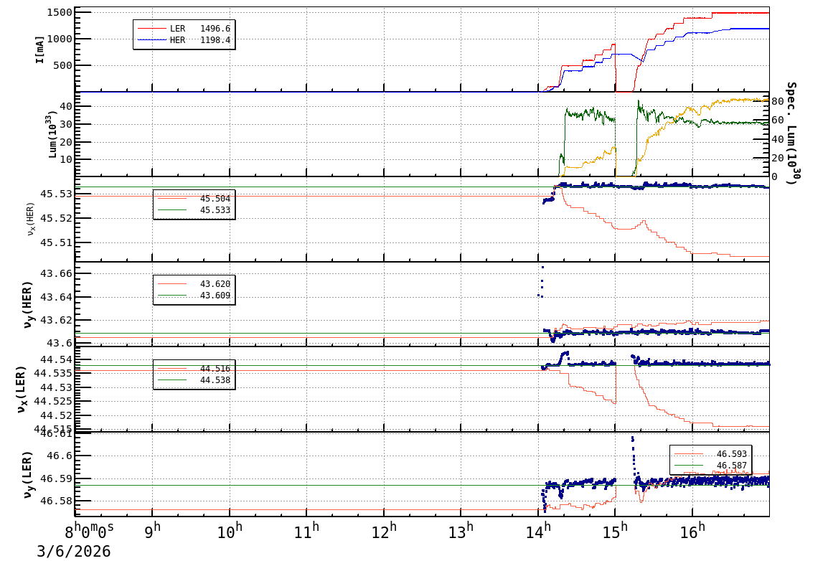
Task: Click the 9h time axis label
Action: click(x=153, y=531)
